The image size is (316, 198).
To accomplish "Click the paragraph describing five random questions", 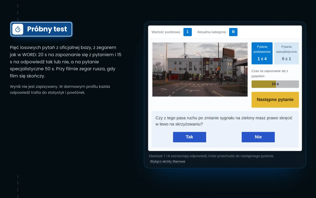I will [66, 62].
